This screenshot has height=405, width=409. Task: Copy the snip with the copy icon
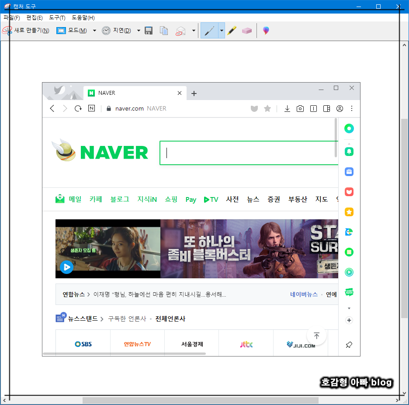pos(164,31)
